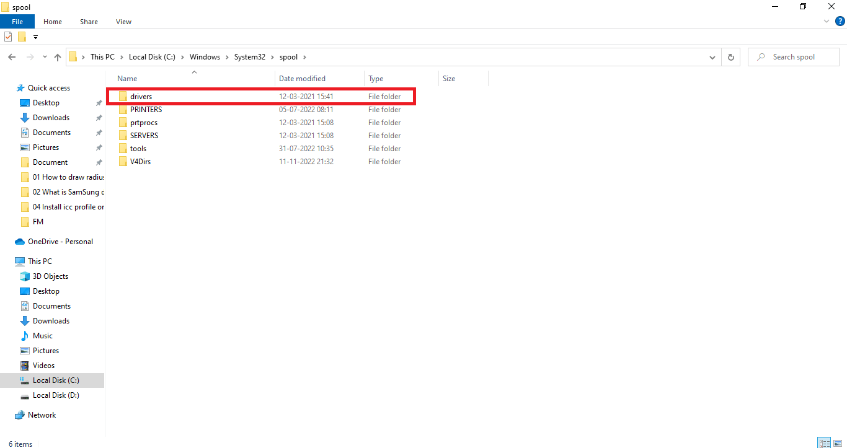This screenshot has height=448, width=847.
Task: Click This PC in the address bar
Action: tap(102, 57)
